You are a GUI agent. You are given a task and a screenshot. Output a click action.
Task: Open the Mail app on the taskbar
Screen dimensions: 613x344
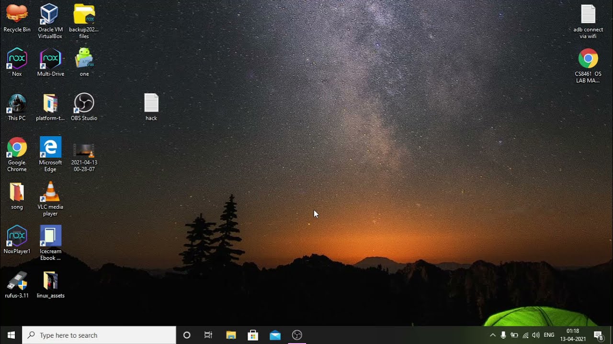coord(275,335)
